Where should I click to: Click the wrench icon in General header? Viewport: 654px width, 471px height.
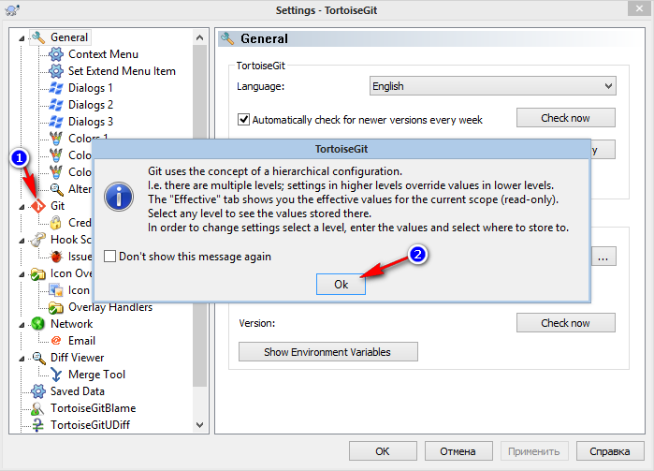[227, 38]
